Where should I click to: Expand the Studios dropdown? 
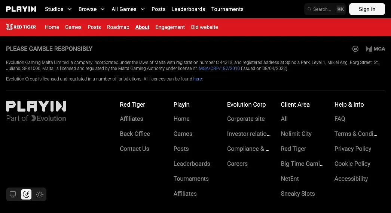[x=58, y=9]
